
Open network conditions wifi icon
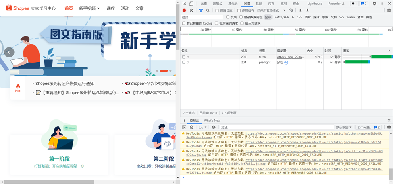tap(291, 10)
